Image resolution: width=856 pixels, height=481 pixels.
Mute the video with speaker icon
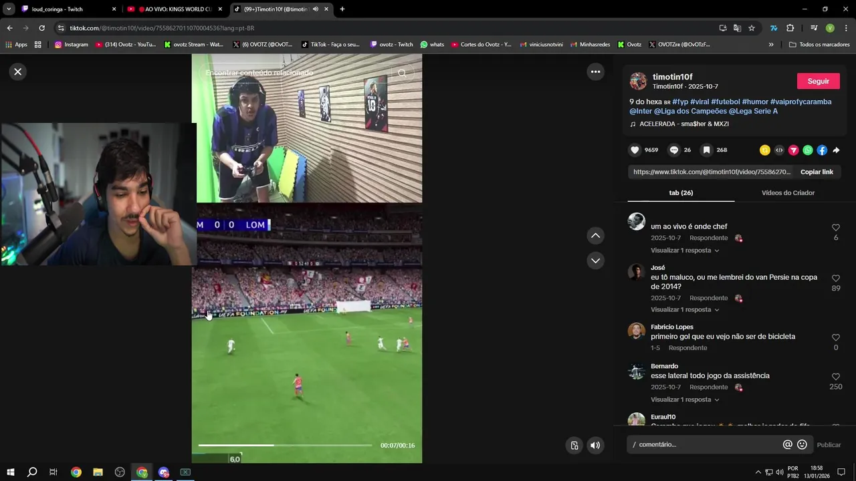click(595, 446)
